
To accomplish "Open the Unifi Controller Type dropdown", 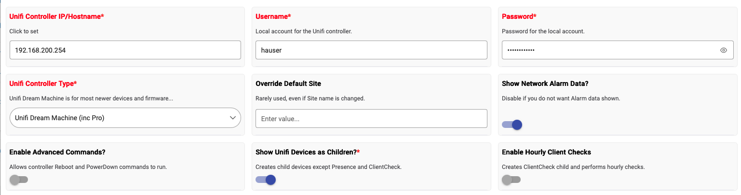I will point(125,118).
